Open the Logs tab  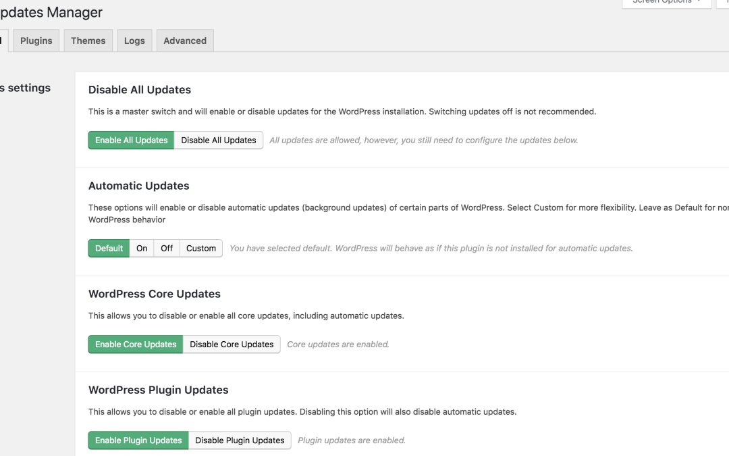click(x=134, y=41)
